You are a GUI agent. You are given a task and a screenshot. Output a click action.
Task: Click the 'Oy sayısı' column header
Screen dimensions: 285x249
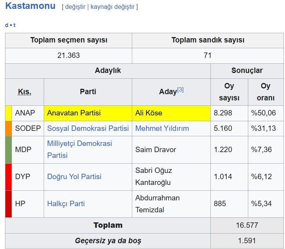(229, 92)
